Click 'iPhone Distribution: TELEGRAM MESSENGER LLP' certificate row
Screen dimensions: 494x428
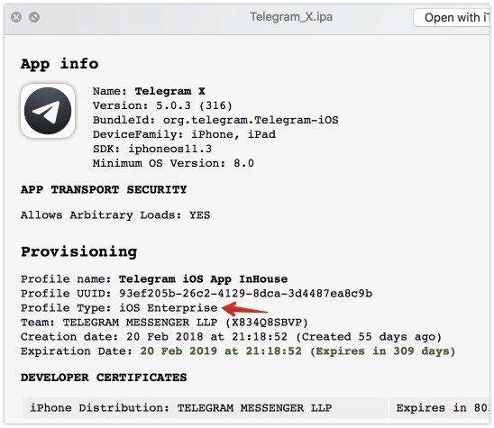coord(205,408)
